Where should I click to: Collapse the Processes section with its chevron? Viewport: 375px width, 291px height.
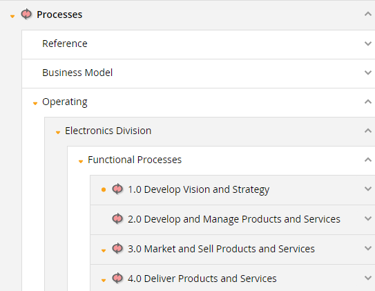coord(368,14)
